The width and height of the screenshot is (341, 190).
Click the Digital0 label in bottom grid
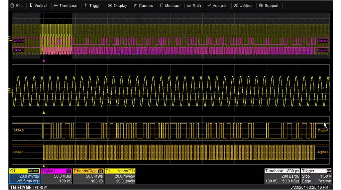click(x=323, y=130)
